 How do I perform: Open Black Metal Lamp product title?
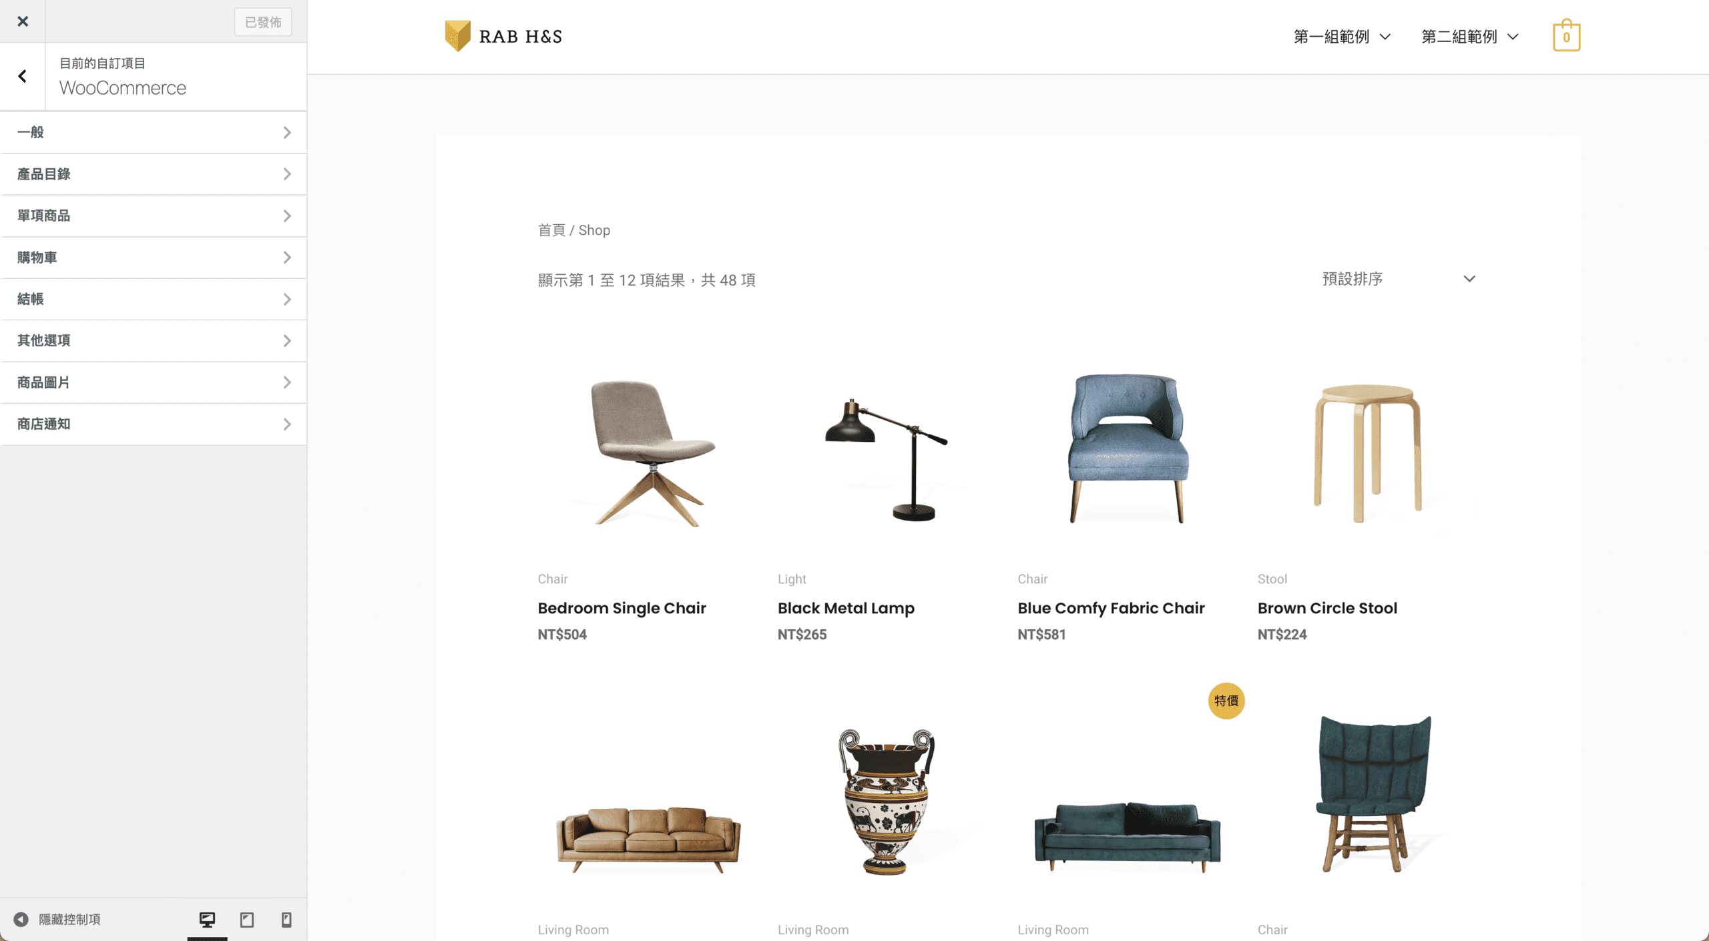846,608
